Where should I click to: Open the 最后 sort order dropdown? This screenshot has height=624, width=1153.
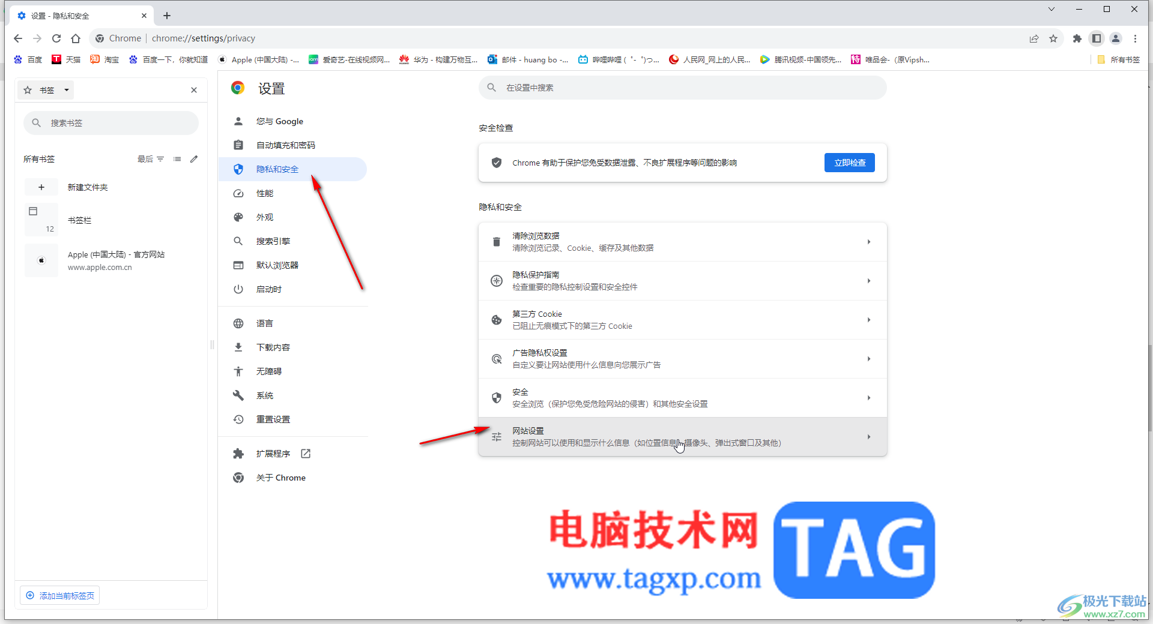(x=151, y=159)
